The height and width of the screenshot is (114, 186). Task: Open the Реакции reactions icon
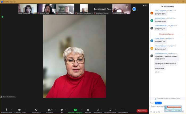88,110
